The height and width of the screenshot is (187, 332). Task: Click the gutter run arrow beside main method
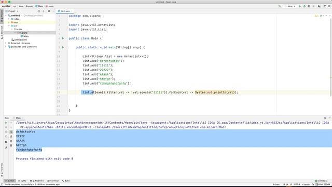pos(63,47)
